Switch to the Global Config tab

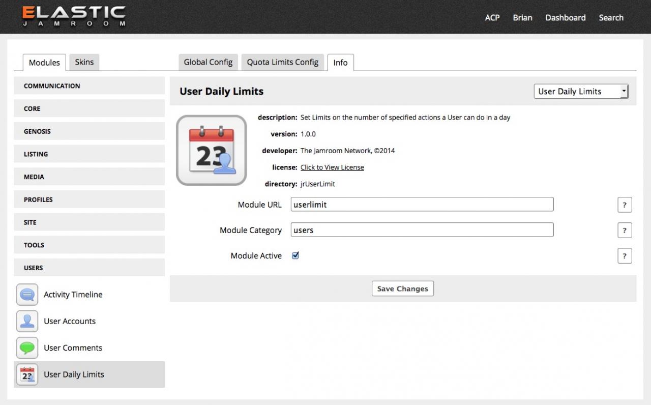[x=208, y=62]
